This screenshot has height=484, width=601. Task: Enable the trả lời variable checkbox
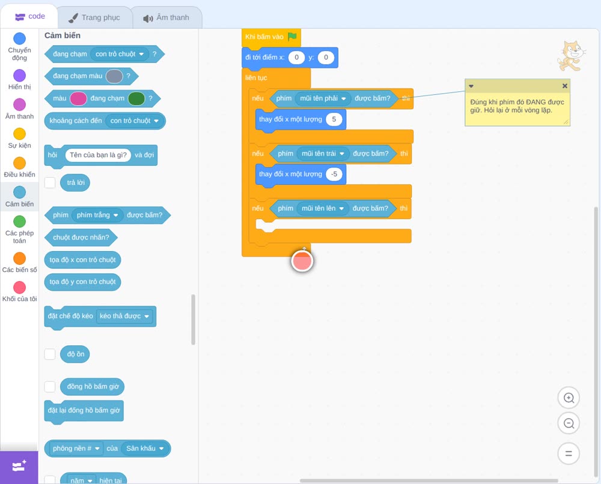[50, 183]
